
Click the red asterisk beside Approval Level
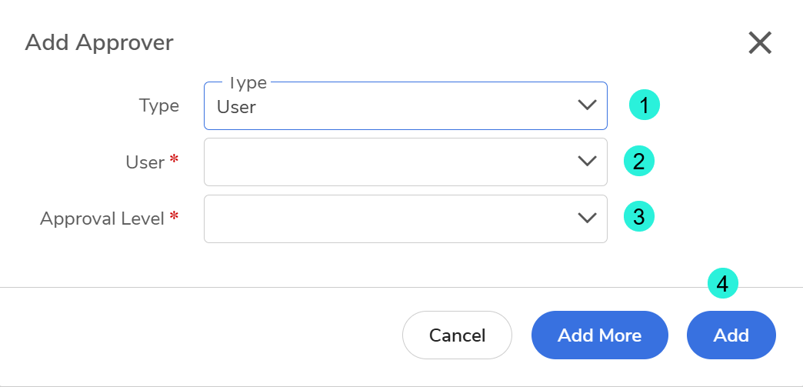click(x=174, y=216)
